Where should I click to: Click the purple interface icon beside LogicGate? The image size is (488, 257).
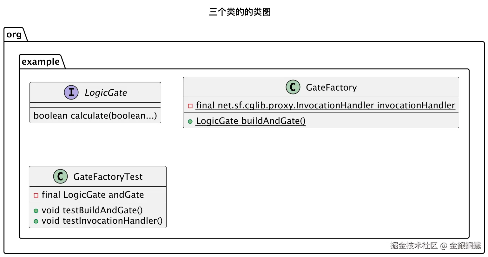pos(71,93)
